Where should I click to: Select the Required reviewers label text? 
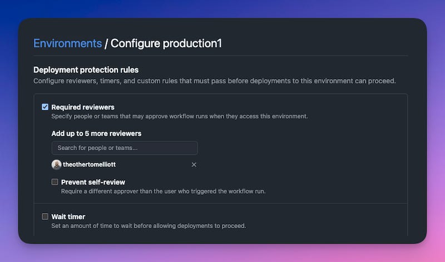83,107
